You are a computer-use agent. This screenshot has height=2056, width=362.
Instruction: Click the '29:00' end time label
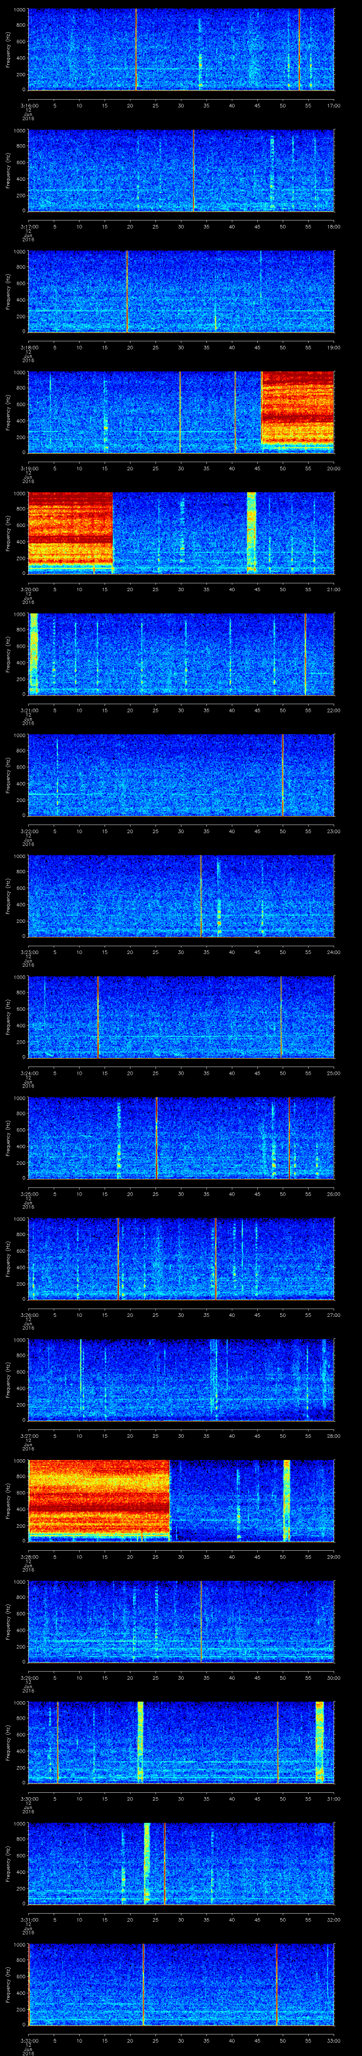(x=333, y=1556)
